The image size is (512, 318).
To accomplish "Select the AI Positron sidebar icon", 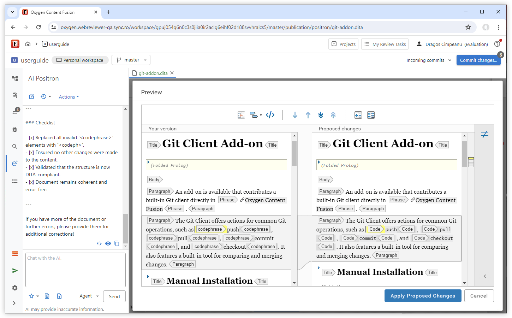I will tap(15, 163).
